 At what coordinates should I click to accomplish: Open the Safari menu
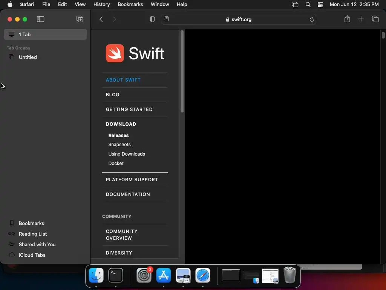(27, 5)
